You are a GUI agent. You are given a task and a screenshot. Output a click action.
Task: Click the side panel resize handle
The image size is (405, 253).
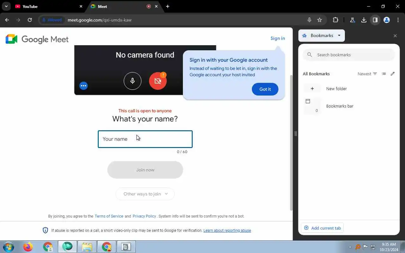tap(296, 133)
